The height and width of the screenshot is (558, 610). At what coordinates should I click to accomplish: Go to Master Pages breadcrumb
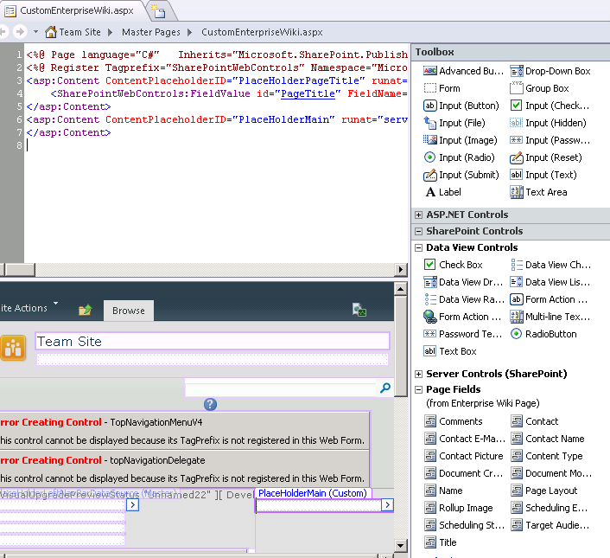151,32
